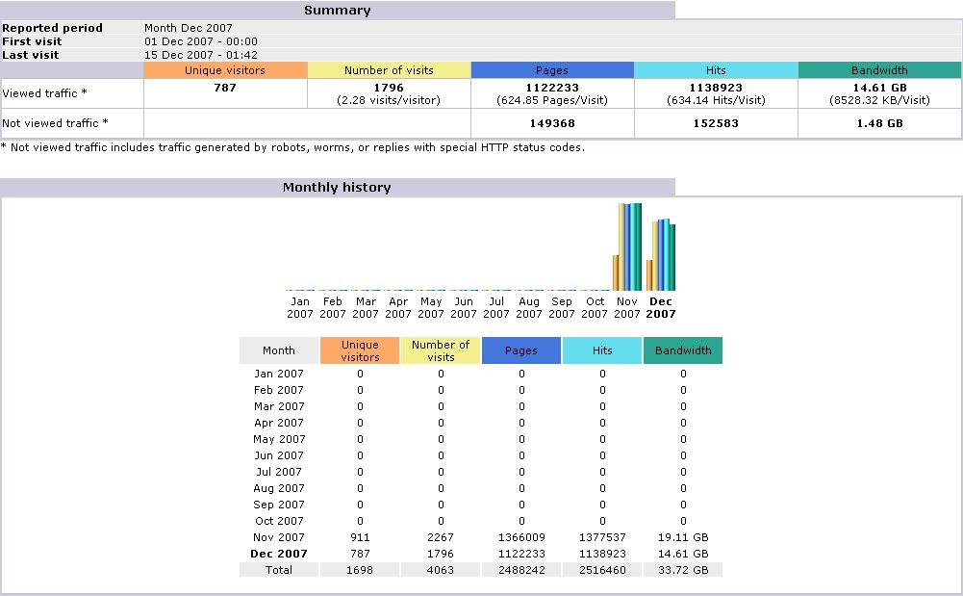Click the 152583 not viewed hits value

click(x=716, y=123)
